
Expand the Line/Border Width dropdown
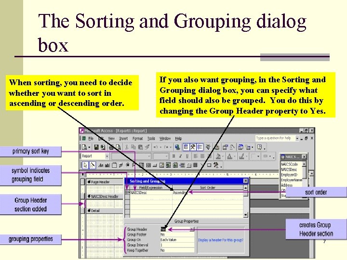[x=258, y=156]
